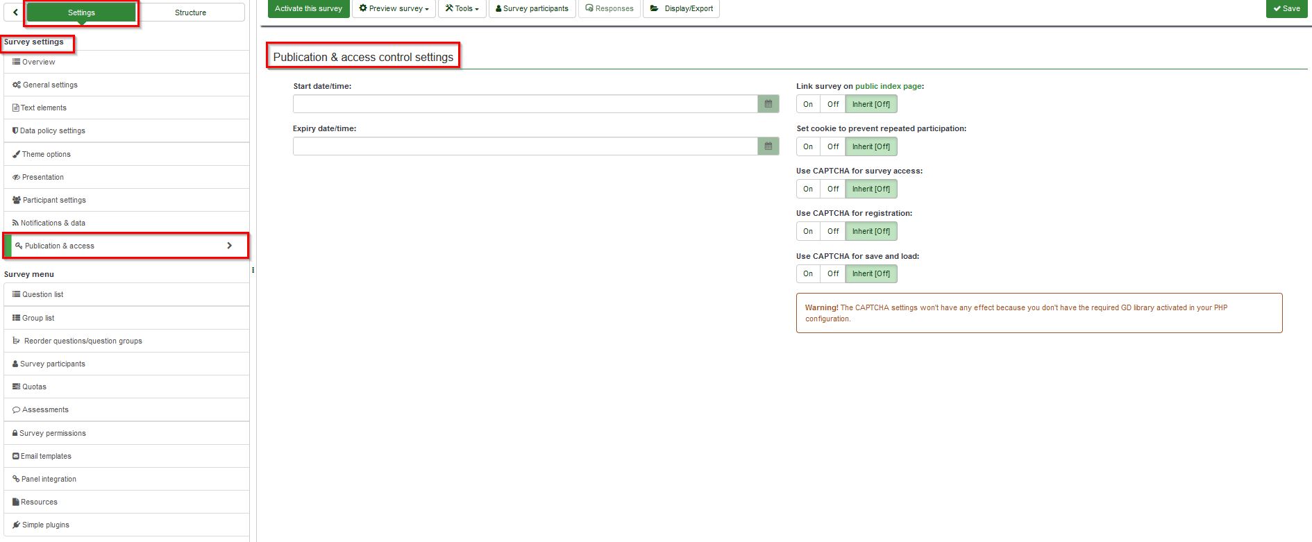Viewport: 1312px width, 542px height.
Task: Click the Survey participants user icon in sidebar
Action: pos(15,364)
